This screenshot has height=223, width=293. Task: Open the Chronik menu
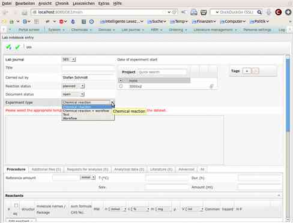pyautogui.click(x=62, y=4)
